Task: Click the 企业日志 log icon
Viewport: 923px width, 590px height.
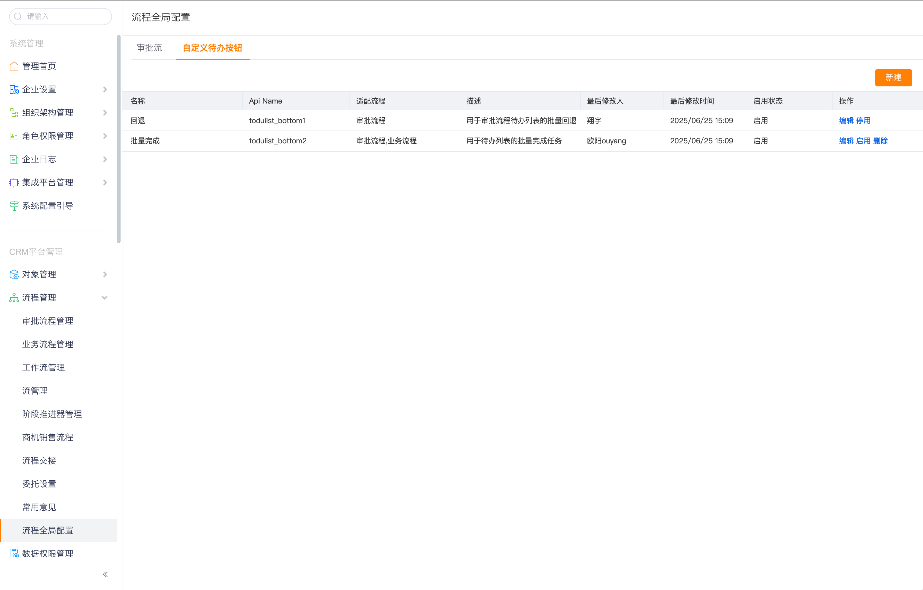Action: pyautogui.click(x=14, y=160)
